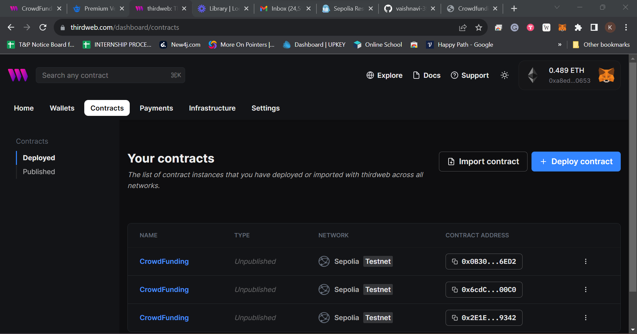Open the More On Pointers bookmark
The width and height of the screenshot is (637, 334).
242,45
